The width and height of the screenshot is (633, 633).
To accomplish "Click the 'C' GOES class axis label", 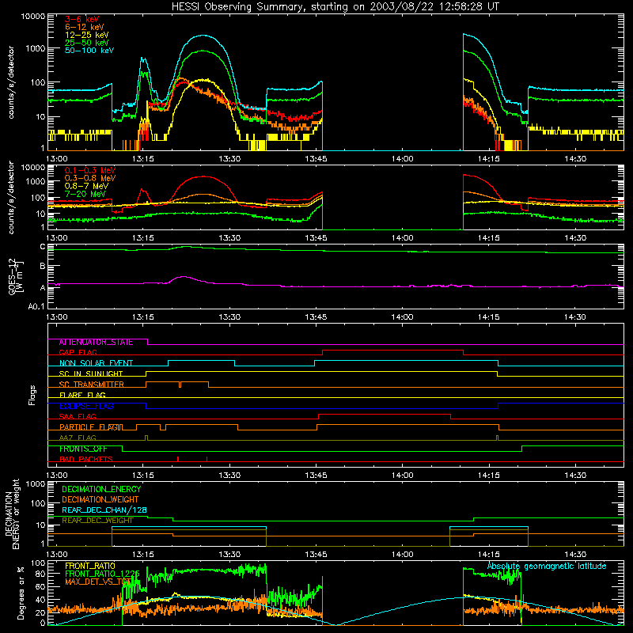I will [43, 247].
